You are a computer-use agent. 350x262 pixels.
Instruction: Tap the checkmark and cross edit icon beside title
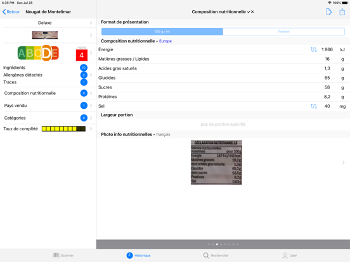tap(250, 12)
